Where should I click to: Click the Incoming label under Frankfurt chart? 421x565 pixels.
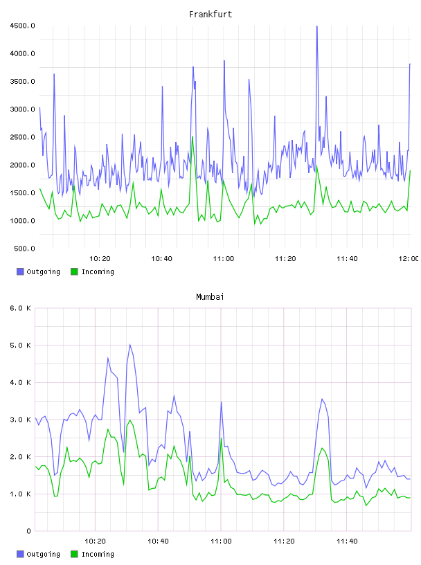point(98,271)
